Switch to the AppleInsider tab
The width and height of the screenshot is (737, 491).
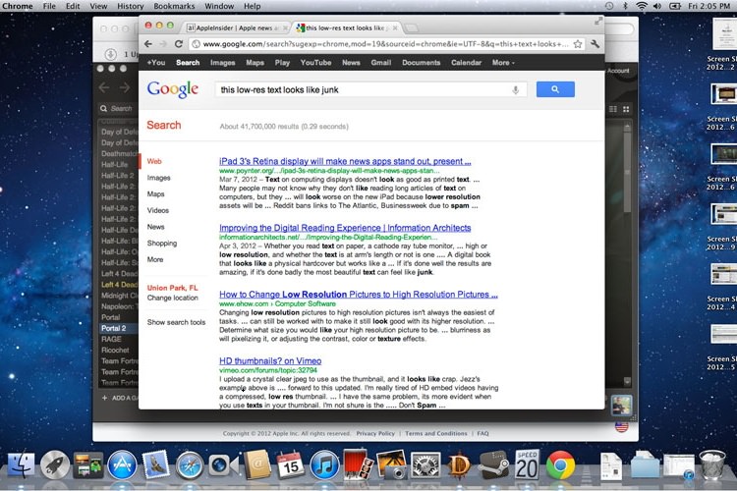[x=236, y=28]
